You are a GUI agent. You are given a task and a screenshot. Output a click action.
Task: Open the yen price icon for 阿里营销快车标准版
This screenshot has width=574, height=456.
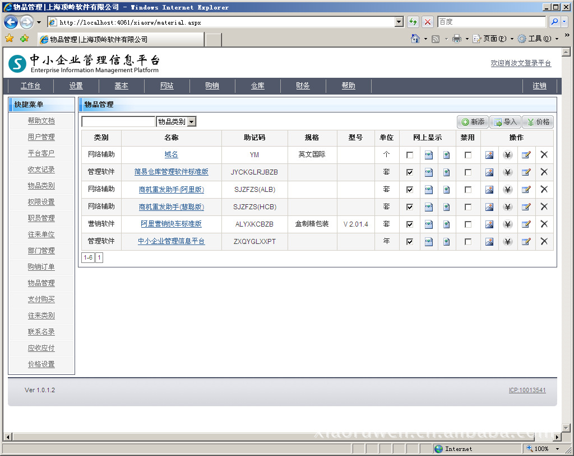pos(507,224)
